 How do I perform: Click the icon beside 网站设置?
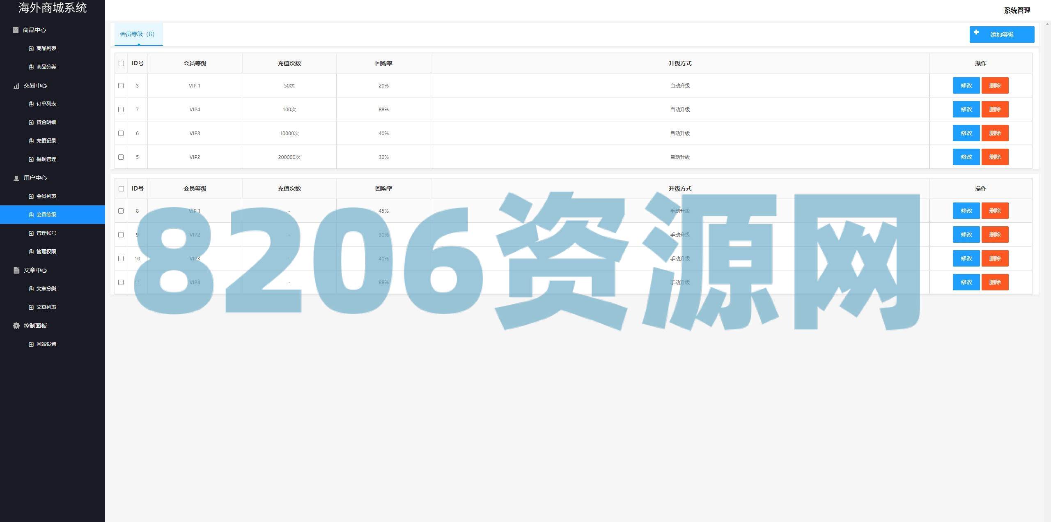31,344
